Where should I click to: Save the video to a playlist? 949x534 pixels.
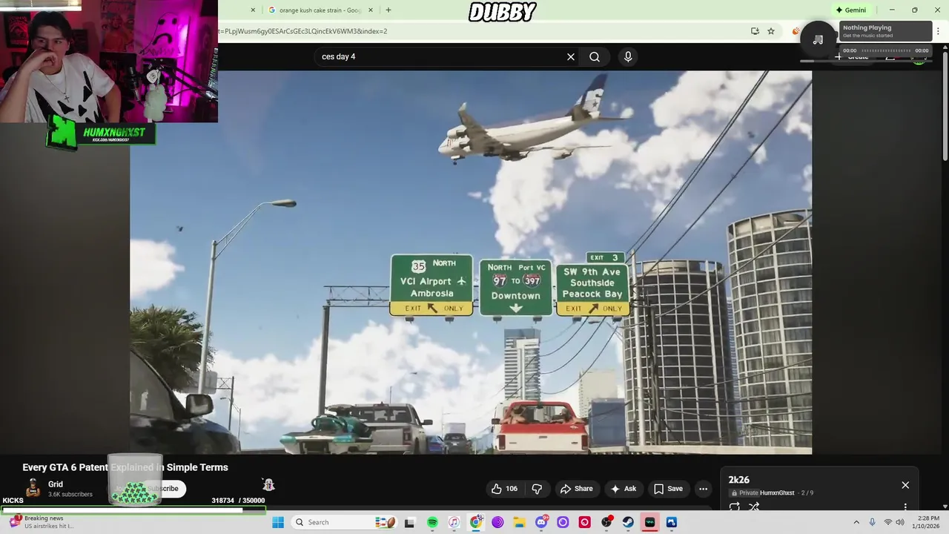tap(668, 489)
